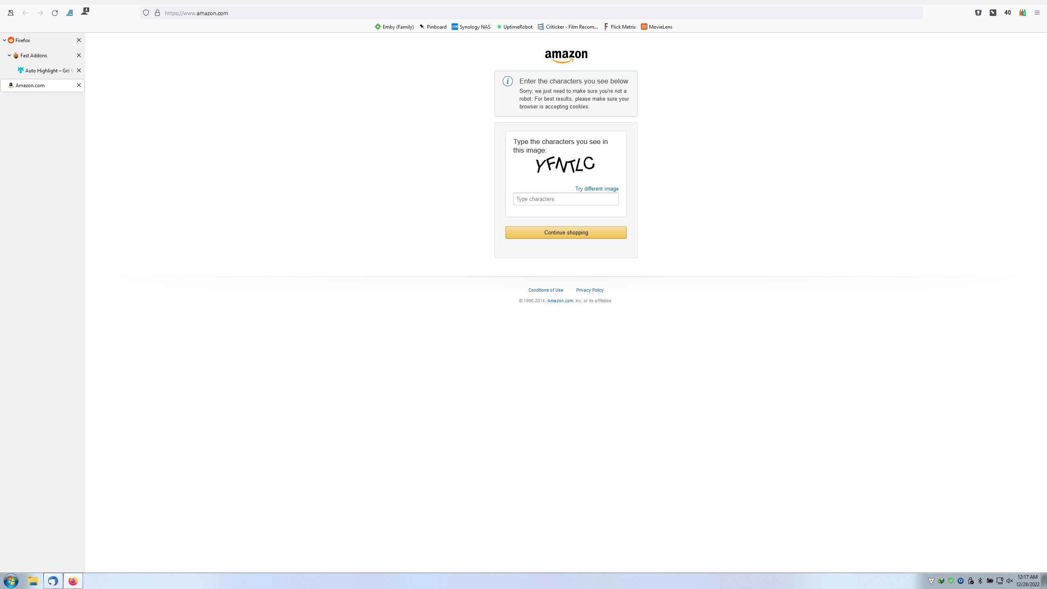Open the keyhole password manager extension

click(978, 13)
